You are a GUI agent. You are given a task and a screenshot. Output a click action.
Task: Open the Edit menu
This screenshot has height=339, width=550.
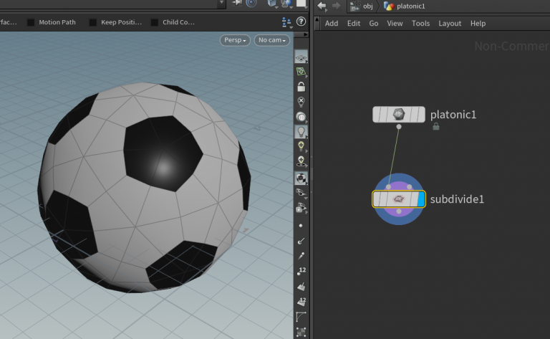[x=354, y=24]
